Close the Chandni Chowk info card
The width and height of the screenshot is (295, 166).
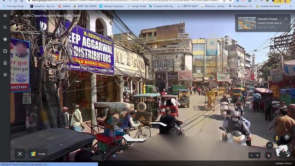point(286,18)
